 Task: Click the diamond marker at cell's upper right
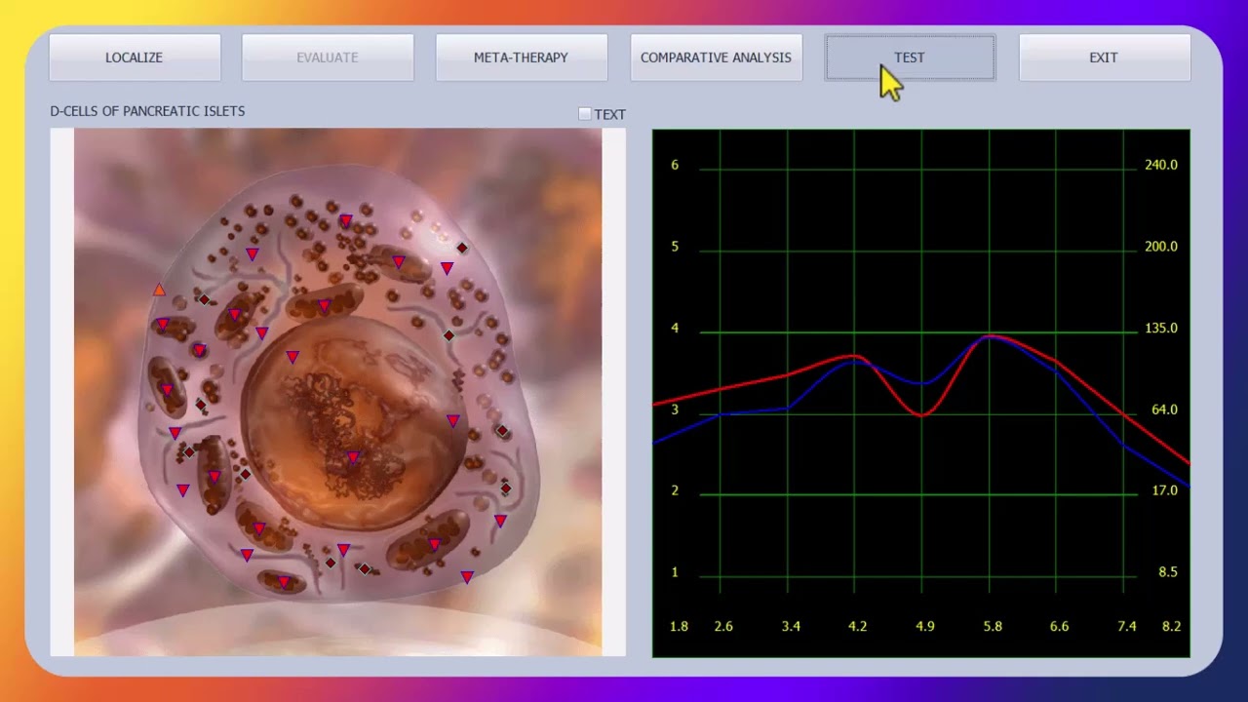point(462,248)
